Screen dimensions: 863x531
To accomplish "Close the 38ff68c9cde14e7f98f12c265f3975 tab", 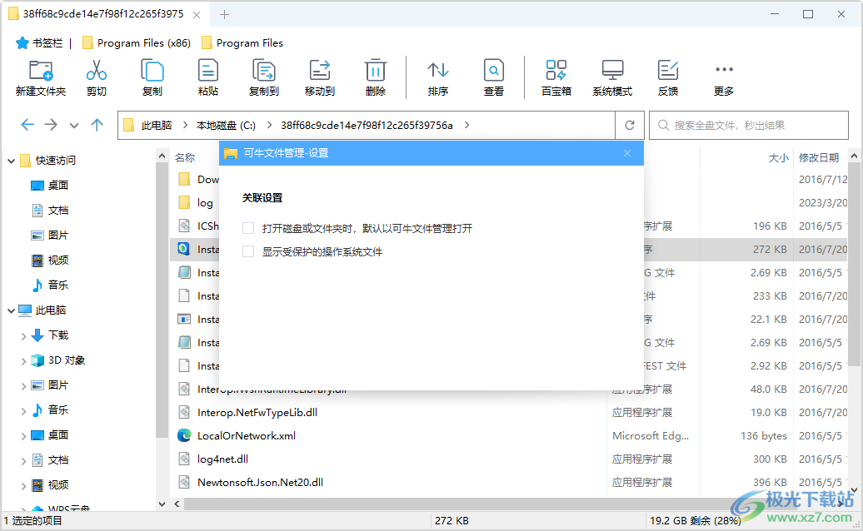I will (x=197, y=15).
